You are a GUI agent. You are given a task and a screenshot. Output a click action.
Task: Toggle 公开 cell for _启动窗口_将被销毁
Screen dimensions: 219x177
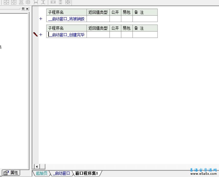(x=115, y=19)
